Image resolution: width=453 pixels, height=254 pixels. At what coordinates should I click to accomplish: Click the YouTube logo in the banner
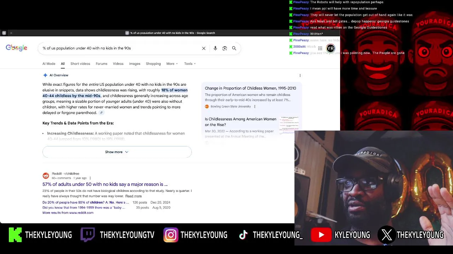pos(321,235)
